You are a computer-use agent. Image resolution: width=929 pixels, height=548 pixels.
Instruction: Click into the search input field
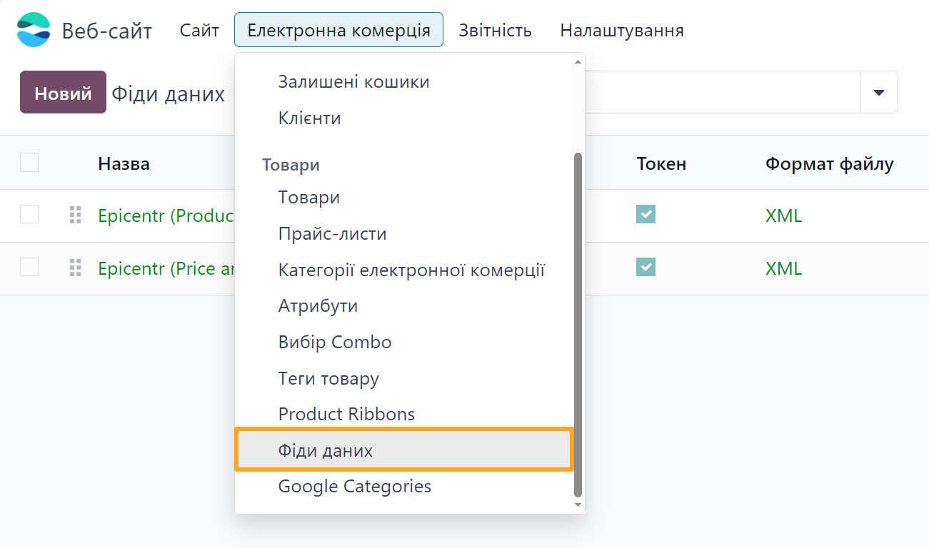pos(722,92)
